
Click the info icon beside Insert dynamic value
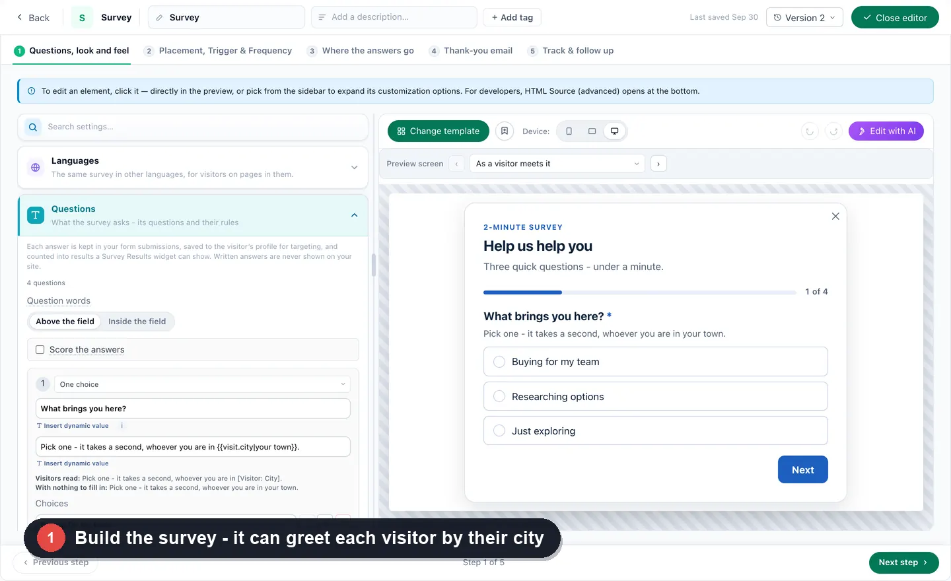click(x=122, y=426)
